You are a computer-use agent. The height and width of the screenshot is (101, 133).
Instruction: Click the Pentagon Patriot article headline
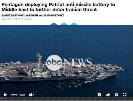pos(58,7)
